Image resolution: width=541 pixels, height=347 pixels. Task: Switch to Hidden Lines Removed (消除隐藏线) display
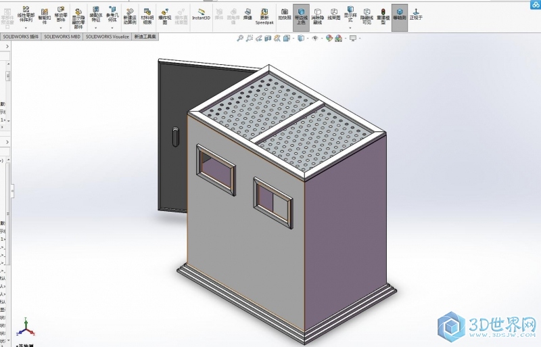(317, 17)
